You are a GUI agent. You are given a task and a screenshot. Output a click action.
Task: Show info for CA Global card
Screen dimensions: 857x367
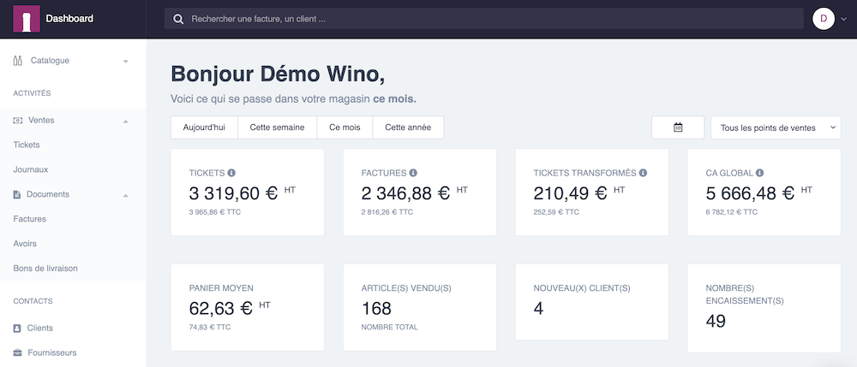coord(759,173)
